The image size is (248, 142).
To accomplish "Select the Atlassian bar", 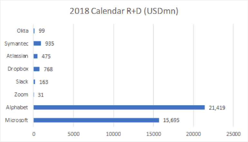I will (x=35, y=56).
